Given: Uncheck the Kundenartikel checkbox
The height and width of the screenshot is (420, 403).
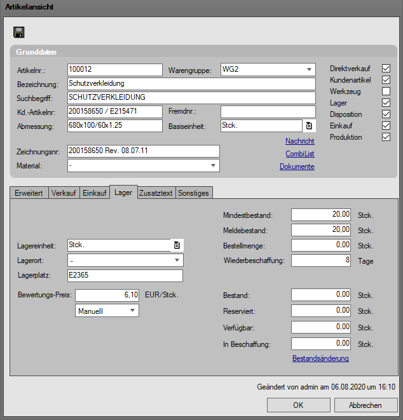Looking at the screenshot, I should pyautogui.click(x=386, y=80).
